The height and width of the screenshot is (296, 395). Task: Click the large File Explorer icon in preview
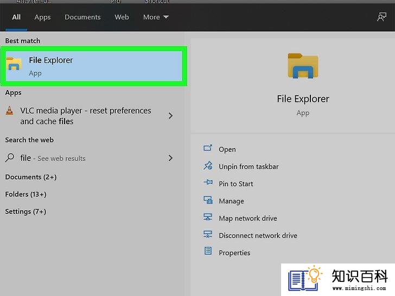[x=303, y=66]
